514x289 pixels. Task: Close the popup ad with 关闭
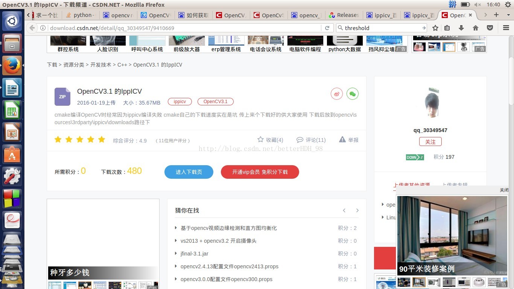[x=504, y=190]
